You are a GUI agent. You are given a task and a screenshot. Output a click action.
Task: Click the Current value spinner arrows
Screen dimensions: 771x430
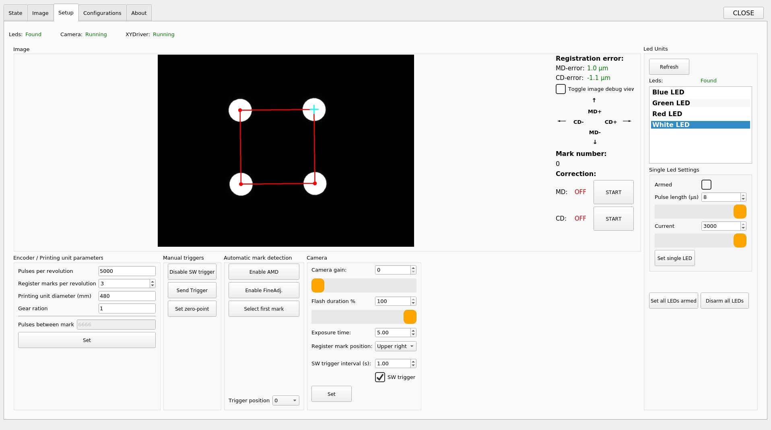point(743,226)
